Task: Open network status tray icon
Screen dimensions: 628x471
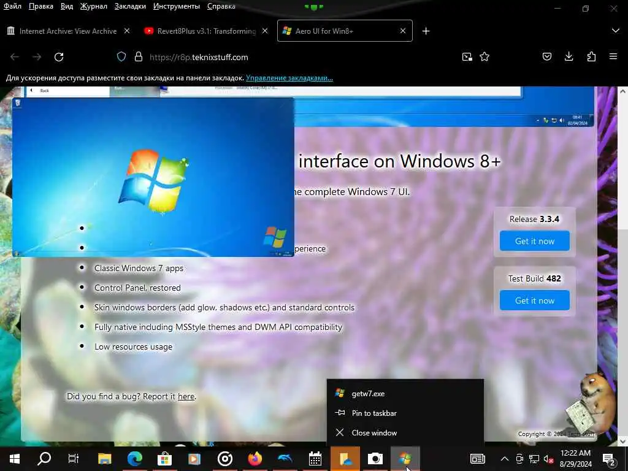Action: pos(534,459)
